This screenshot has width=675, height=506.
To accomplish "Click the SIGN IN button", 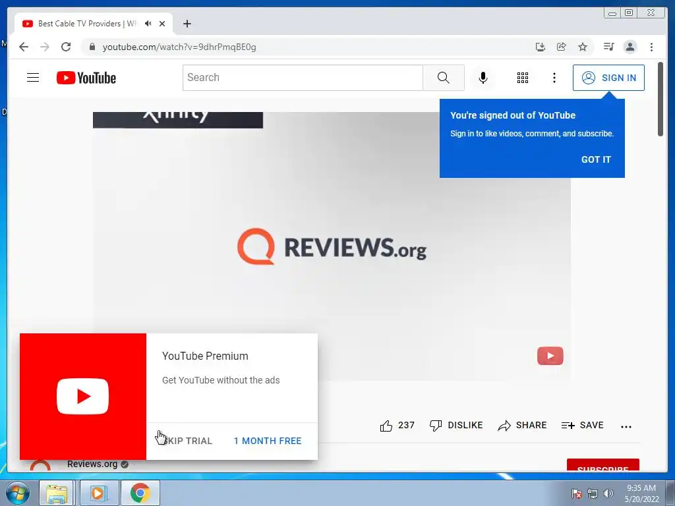I will (608, 78).
